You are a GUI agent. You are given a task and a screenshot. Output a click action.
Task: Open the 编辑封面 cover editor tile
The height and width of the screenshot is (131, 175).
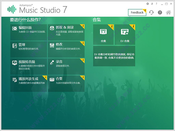(29, 32)
